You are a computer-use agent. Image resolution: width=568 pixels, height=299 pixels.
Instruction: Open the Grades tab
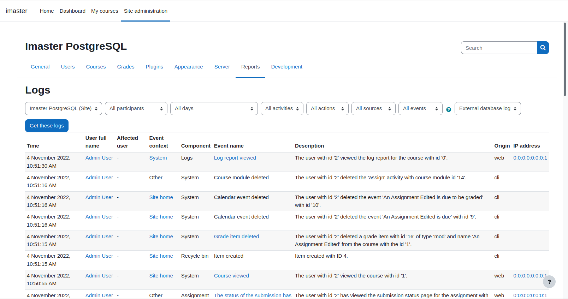pyautogui.click(x=126, y=67)
